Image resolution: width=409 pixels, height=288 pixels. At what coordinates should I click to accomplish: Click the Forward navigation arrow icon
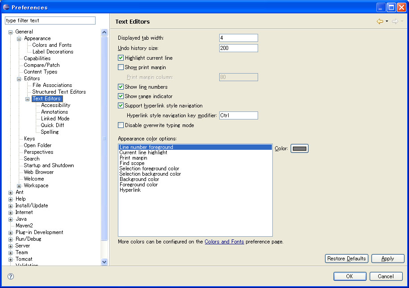point(395,21)
